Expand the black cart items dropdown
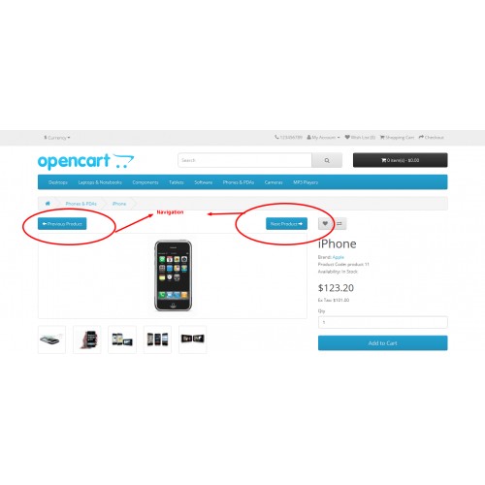This screenshot has height=485, width=485. coord(401,160)
